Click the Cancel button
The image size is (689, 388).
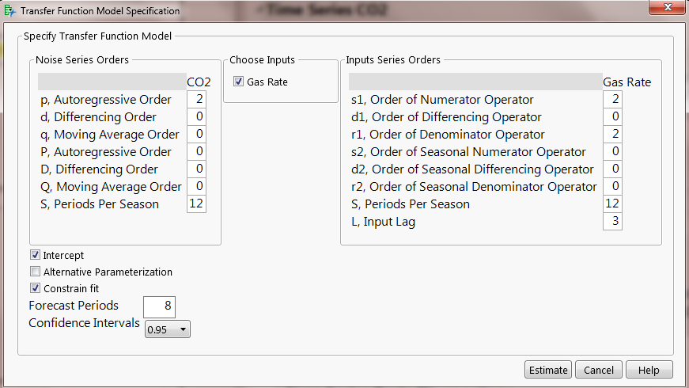tap(599, 370)
